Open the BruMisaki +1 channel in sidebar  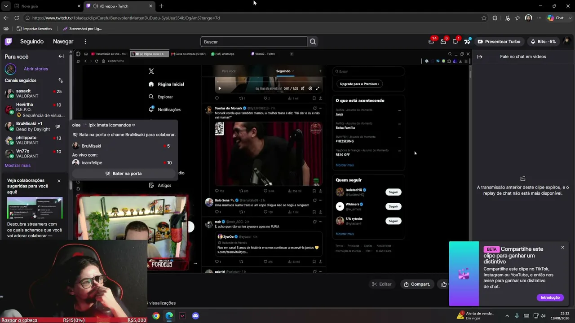point(34,127)
